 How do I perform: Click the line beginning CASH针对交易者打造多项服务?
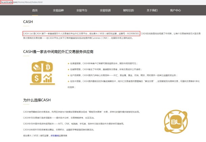click(59, 118)
